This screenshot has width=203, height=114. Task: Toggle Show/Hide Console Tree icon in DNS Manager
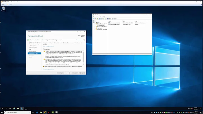(x=100, y=19)
